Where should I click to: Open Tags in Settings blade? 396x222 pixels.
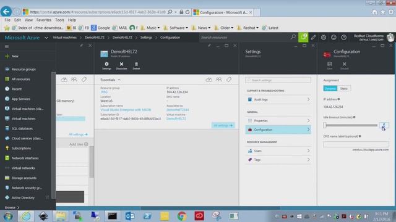[x=278, y=160]
